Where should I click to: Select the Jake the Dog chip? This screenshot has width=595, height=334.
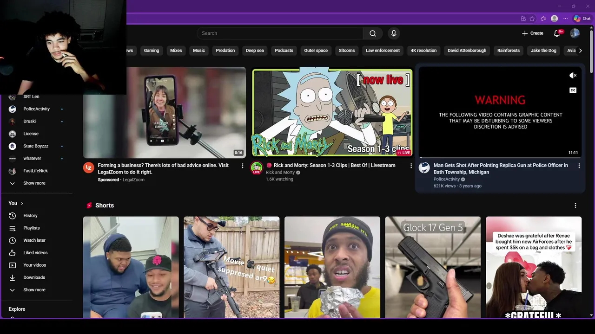tap(543, 51)
